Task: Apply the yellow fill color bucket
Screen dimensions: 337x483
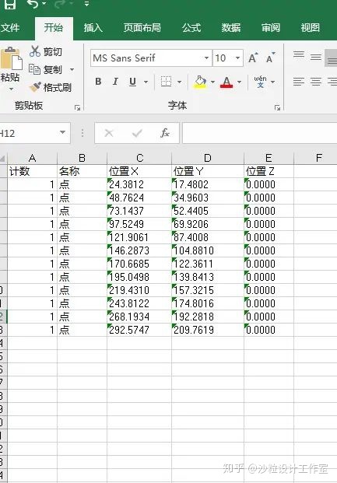Action: point(200,82)
